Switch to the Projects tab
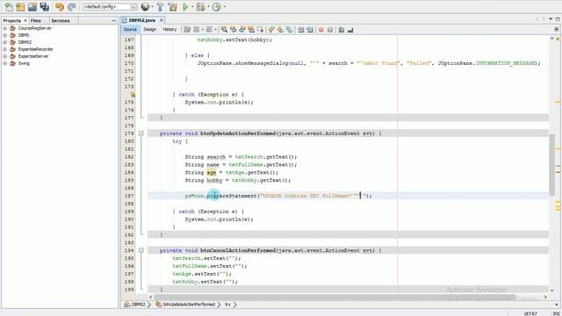Viewport: 562px width, 316px height. pyautogui.click(x=11, y=21)
